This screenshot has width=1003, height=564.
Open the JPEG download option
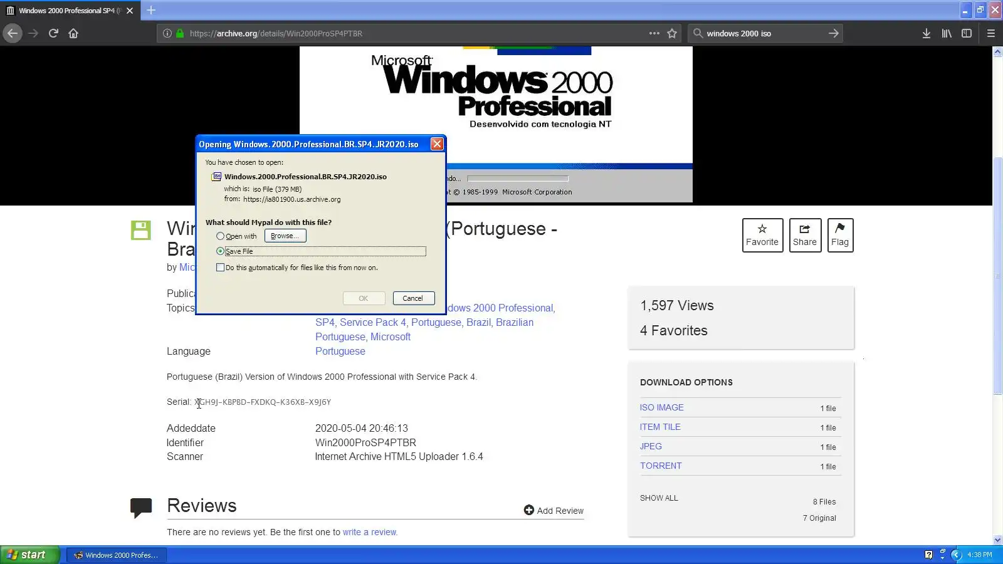[651, 446]
